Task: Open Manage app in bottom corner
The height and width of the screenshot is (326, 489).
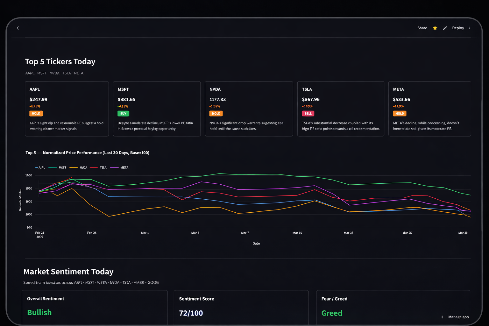Action: (x=458, y=317)
